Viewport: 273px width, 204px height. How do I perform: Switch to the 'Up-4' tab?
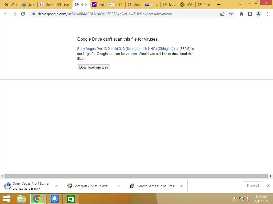coord(46,5)
